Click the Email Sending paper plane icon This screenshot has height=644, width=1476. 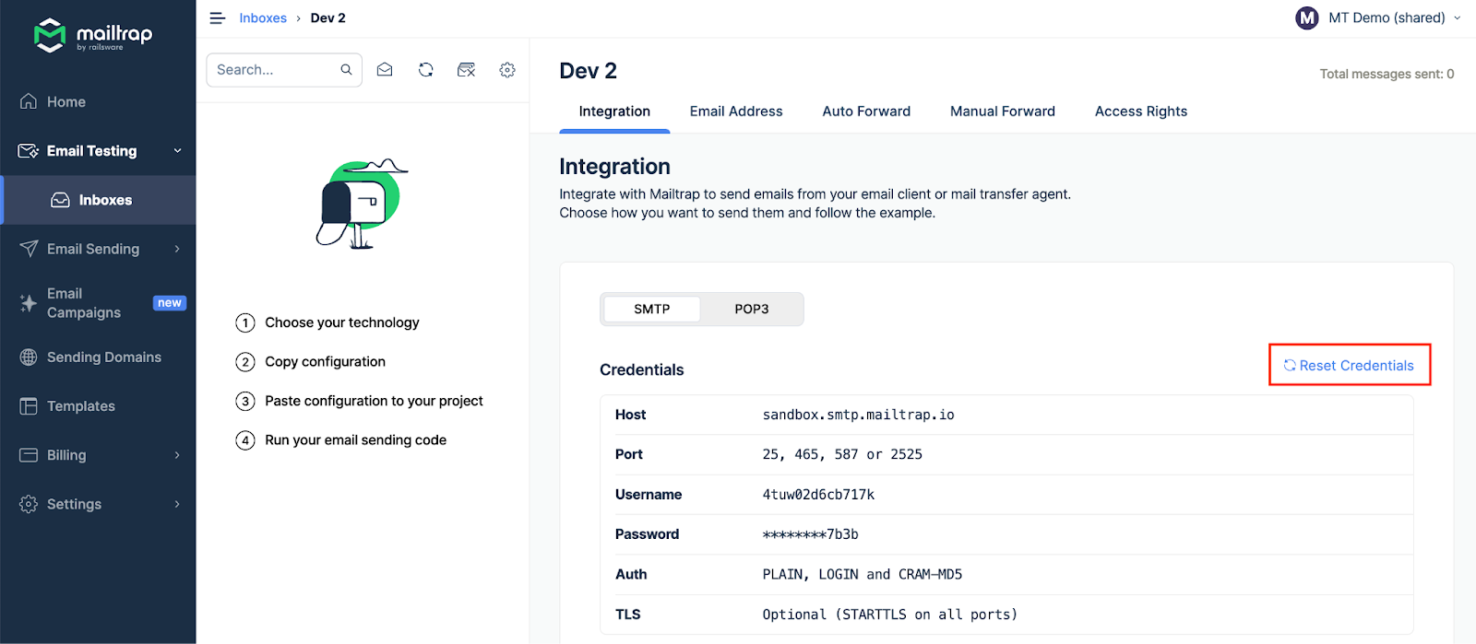coord(29,249)
